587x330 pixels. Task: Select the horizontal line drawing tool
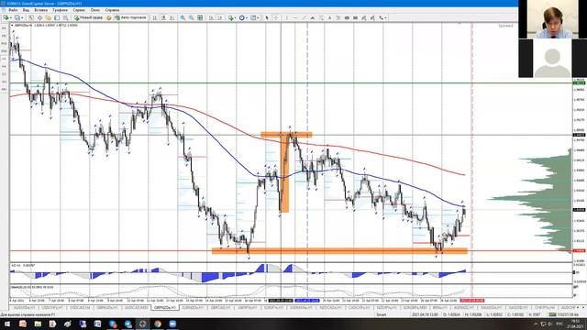click(x=295, y=17)
